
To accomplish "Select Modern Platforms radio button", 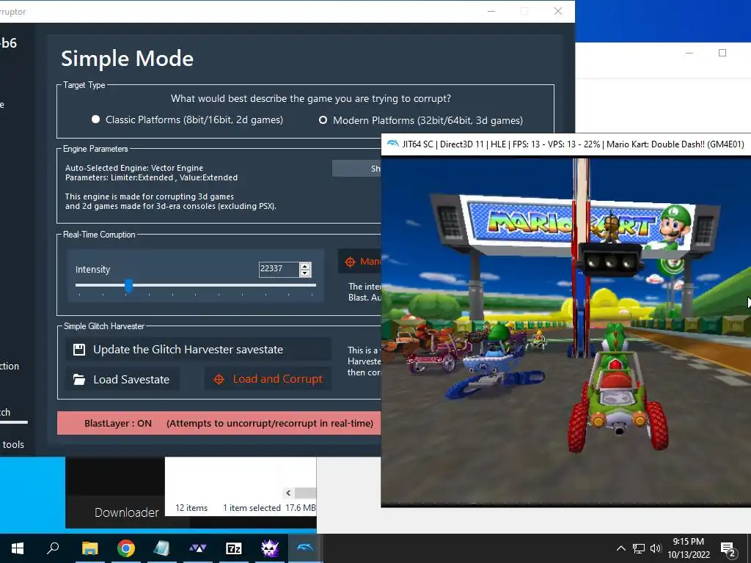I will [323, 120].
